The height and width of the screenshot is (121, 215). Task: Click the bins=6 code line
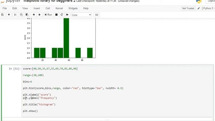pos(27,82)
